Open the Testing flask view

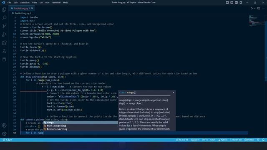tap(4, 51)
